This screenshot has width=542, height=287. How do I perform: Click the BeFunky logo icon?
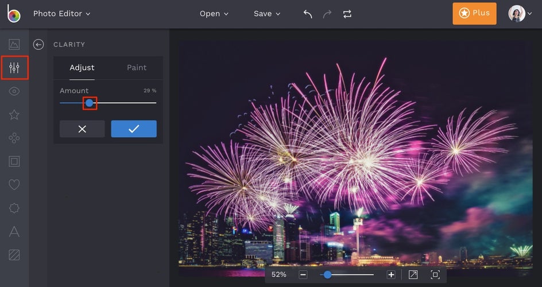point(14,13)
